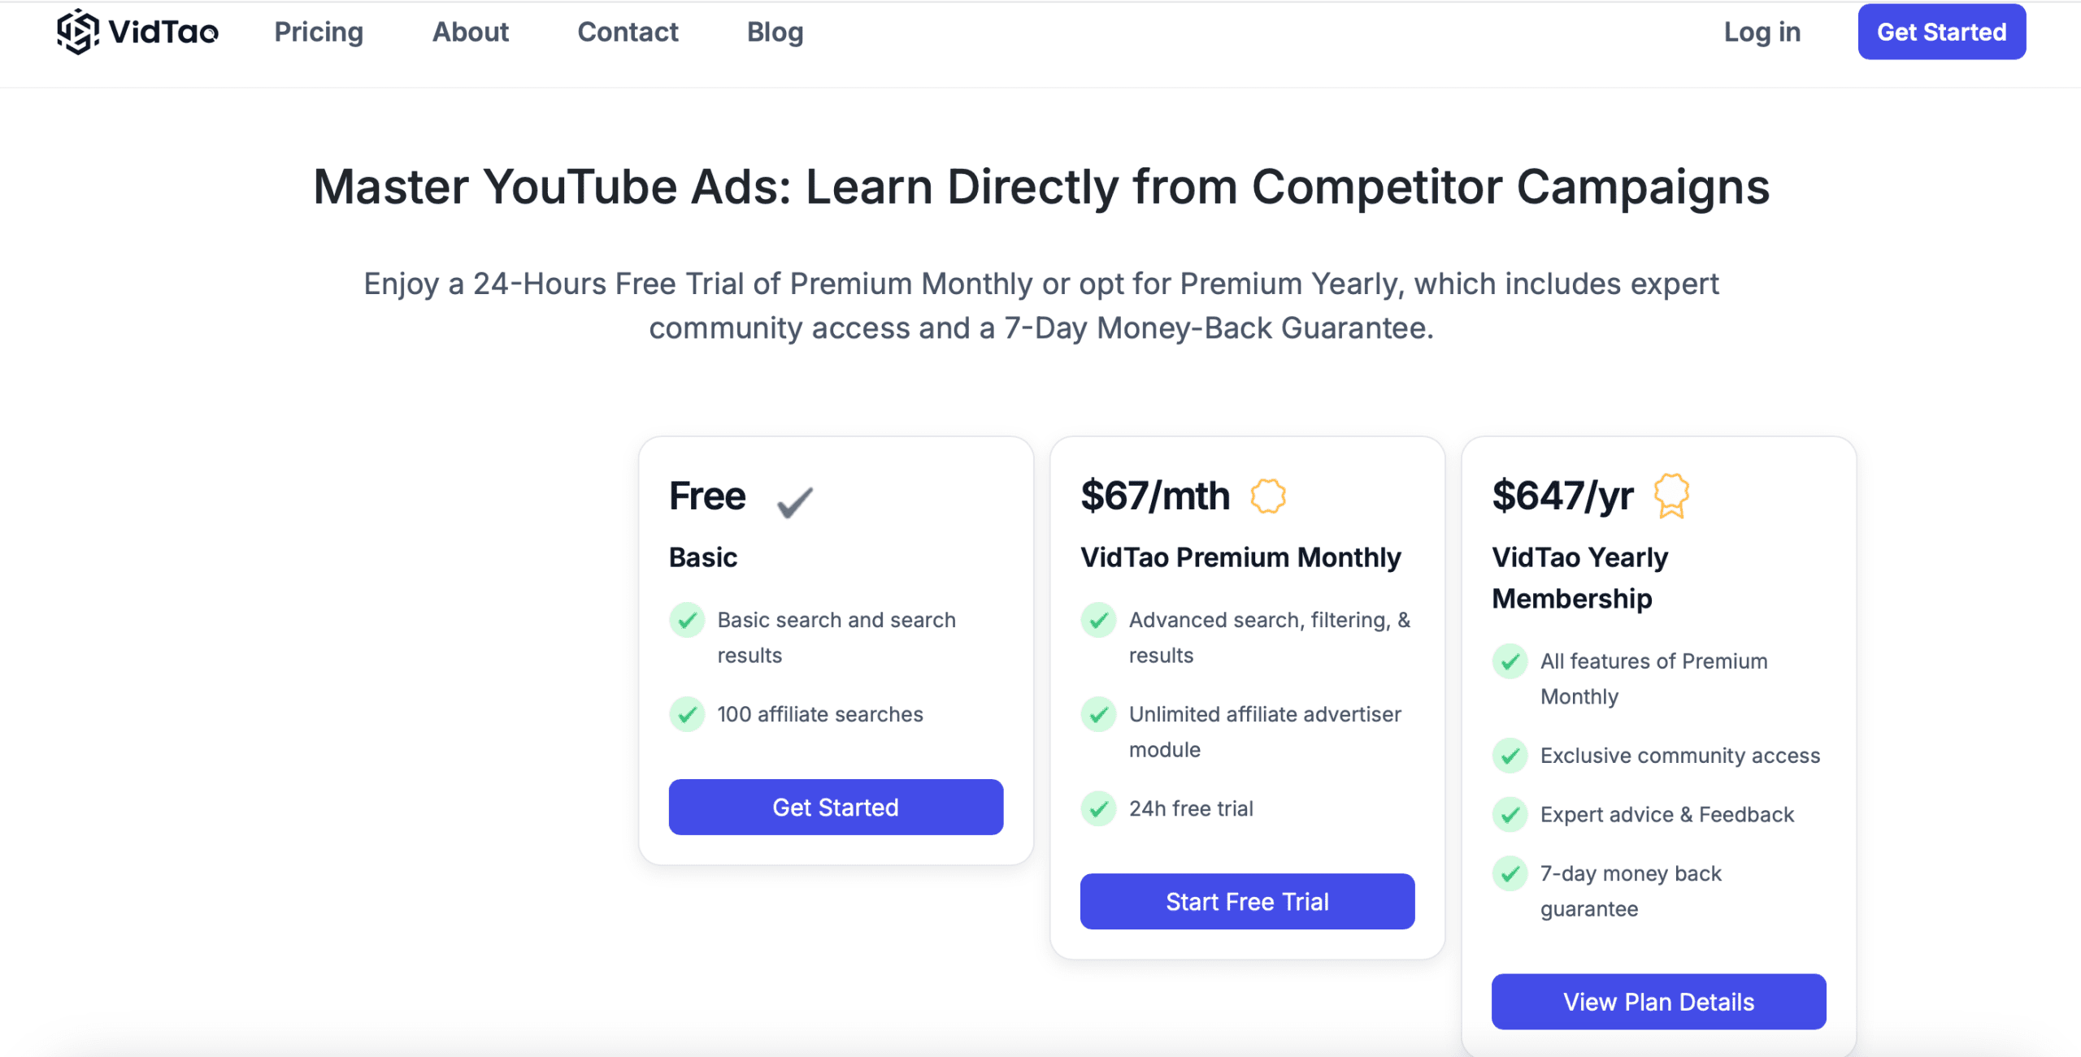Image resolution: width=2081 pixels, height=1057 pixels.
Task: Click the gray checkmark beside Free
Action: [x=794, y=501]
